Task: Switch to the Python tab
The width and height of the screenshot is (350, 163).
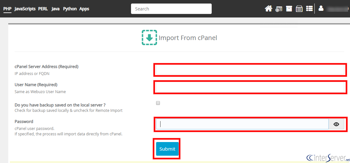Action: (70, 9)
